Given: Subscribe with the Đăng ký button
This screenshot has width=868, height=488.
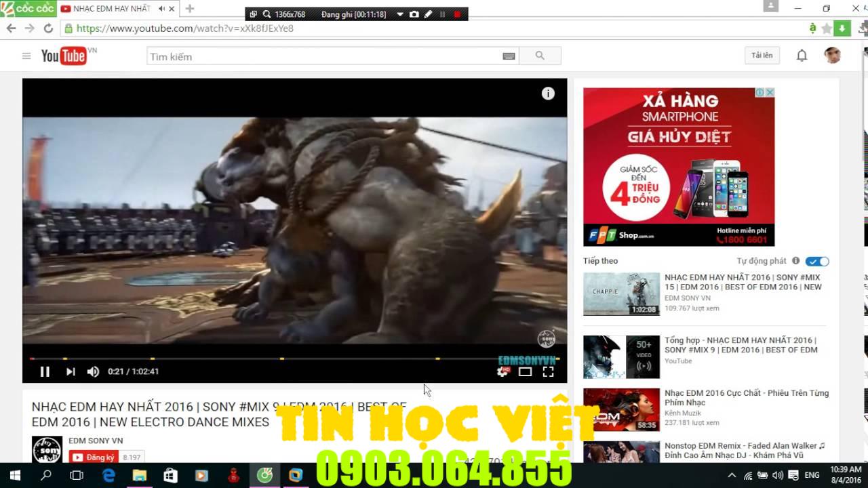Looking at the screenshot, I should point(94,457).
